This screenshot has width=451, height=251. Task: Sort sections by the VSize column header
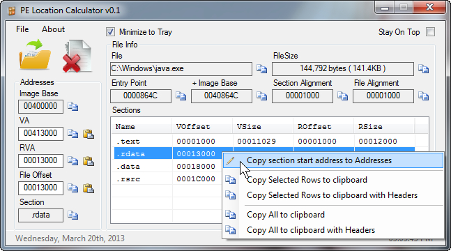point(263,127)
